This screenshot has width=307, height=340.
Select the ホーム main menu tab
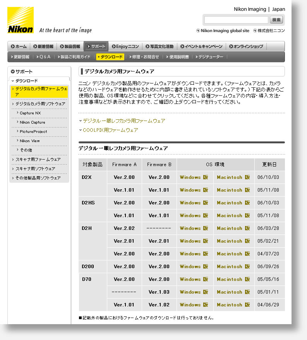point(19,46)
